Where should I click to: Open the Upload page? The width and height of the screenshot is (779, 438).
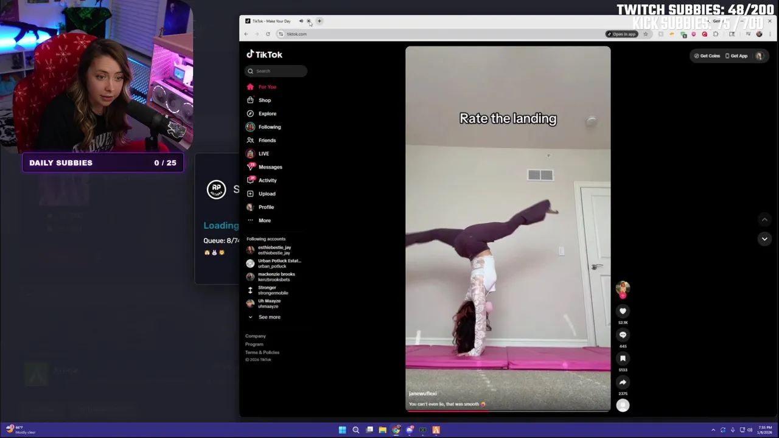(x=262, y=194)
